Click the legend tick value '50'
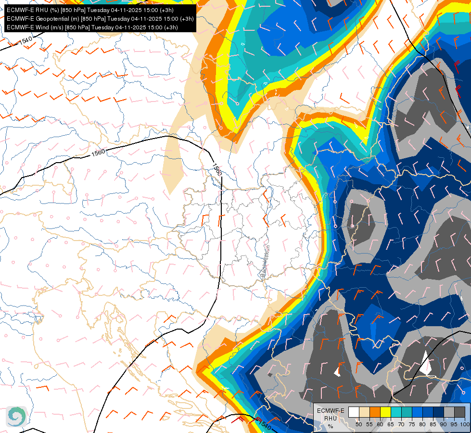471x433 pixels. (x=358, y=424)
